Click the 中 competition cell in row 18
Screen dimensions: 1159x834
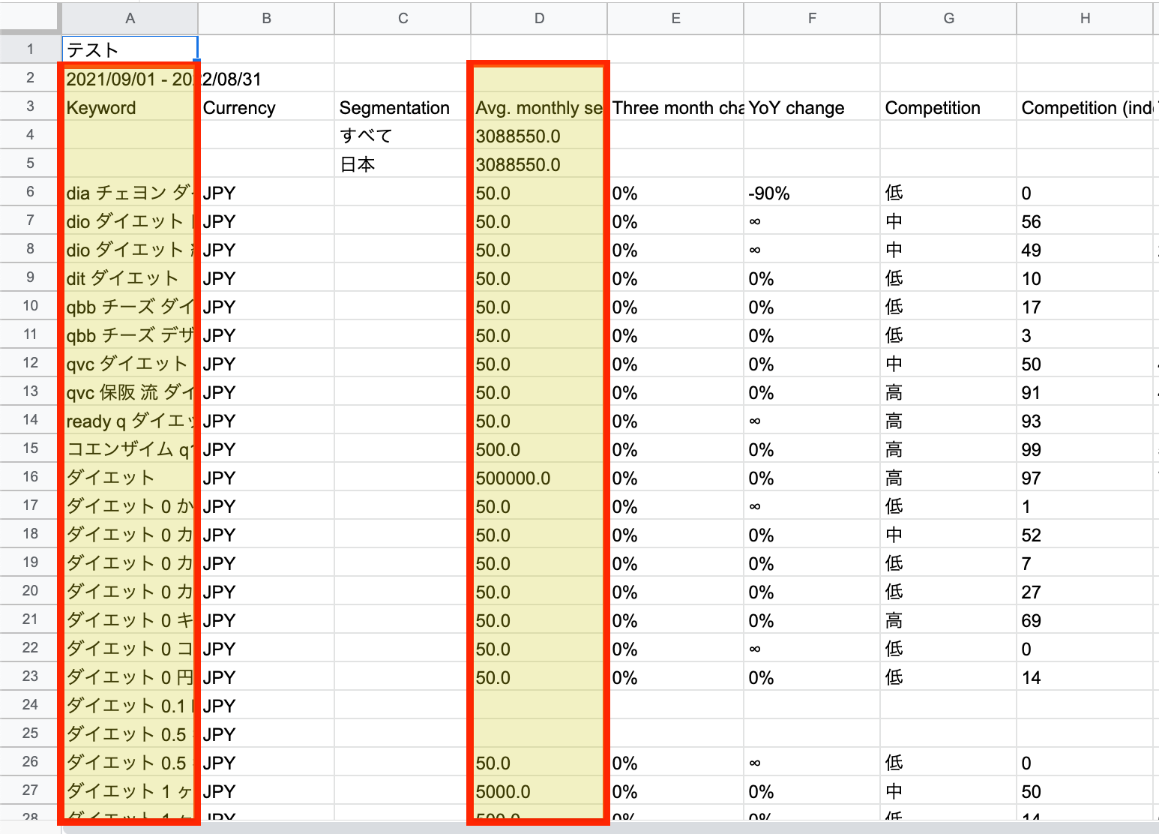click(x=948, y=535)
